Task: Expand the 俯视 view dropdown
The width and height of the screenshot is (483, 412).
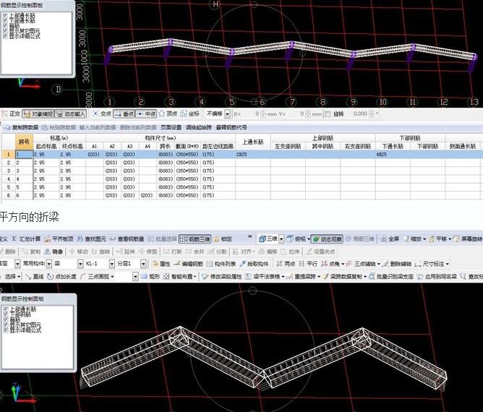Action: coord(308,239)
